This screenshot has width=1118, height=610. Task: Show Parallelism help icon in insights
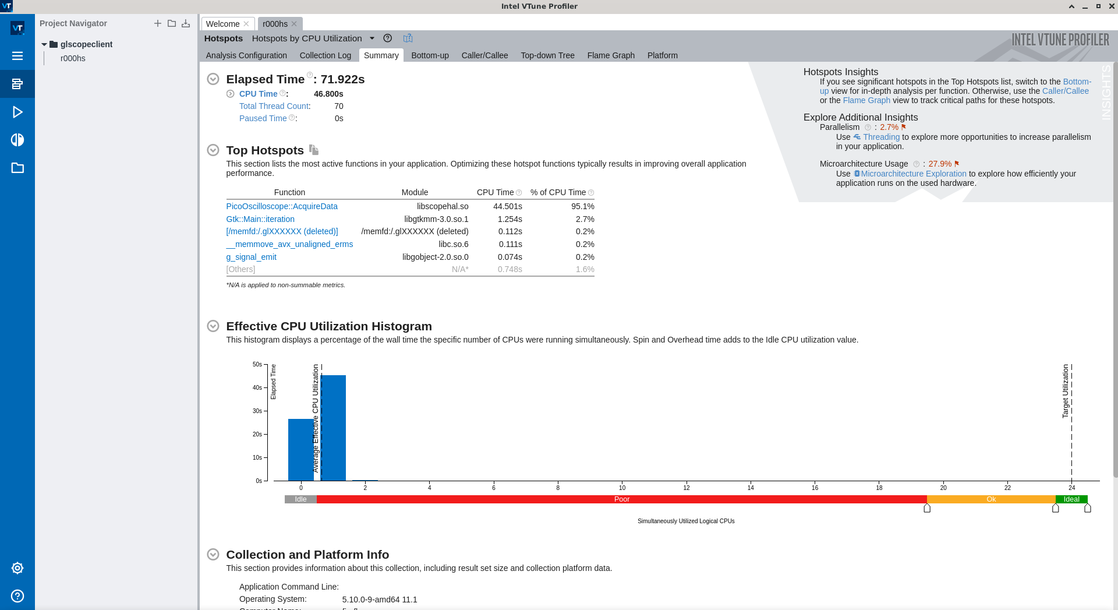(868, 128)
